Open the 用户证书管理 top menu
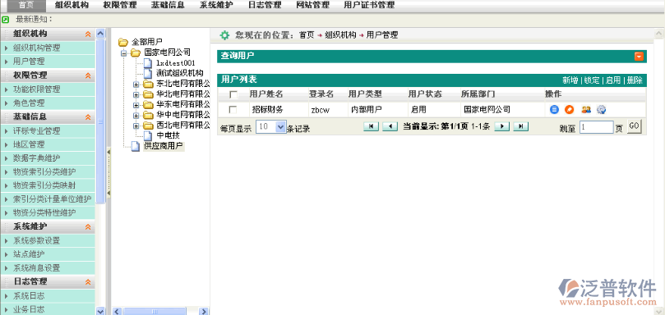This screenshot has width=665, height=315. click(x=369, y=5)
